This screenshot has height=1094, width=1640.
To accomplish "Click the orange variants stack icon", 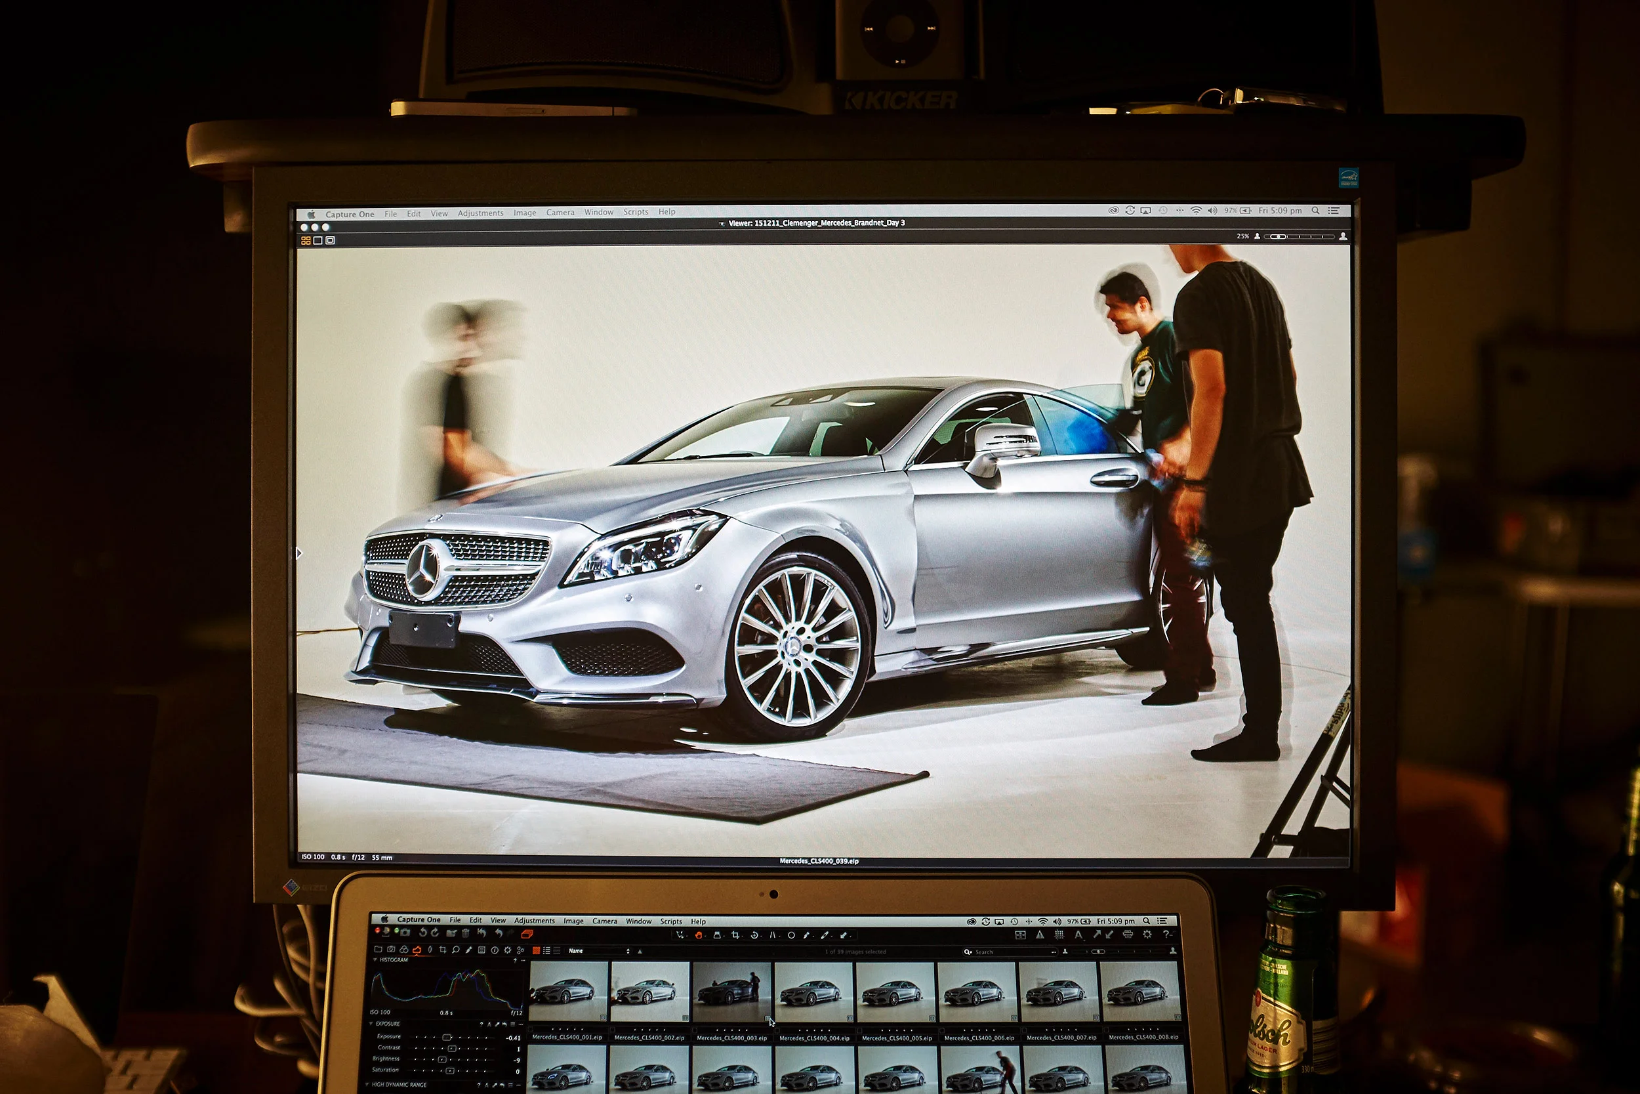I will 527,935.
